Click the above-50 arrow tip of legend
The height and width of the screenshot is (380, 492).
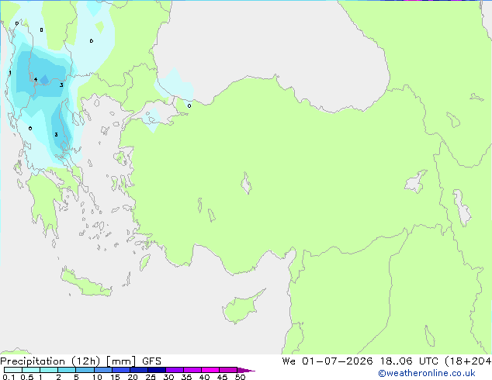coord(246,370)
